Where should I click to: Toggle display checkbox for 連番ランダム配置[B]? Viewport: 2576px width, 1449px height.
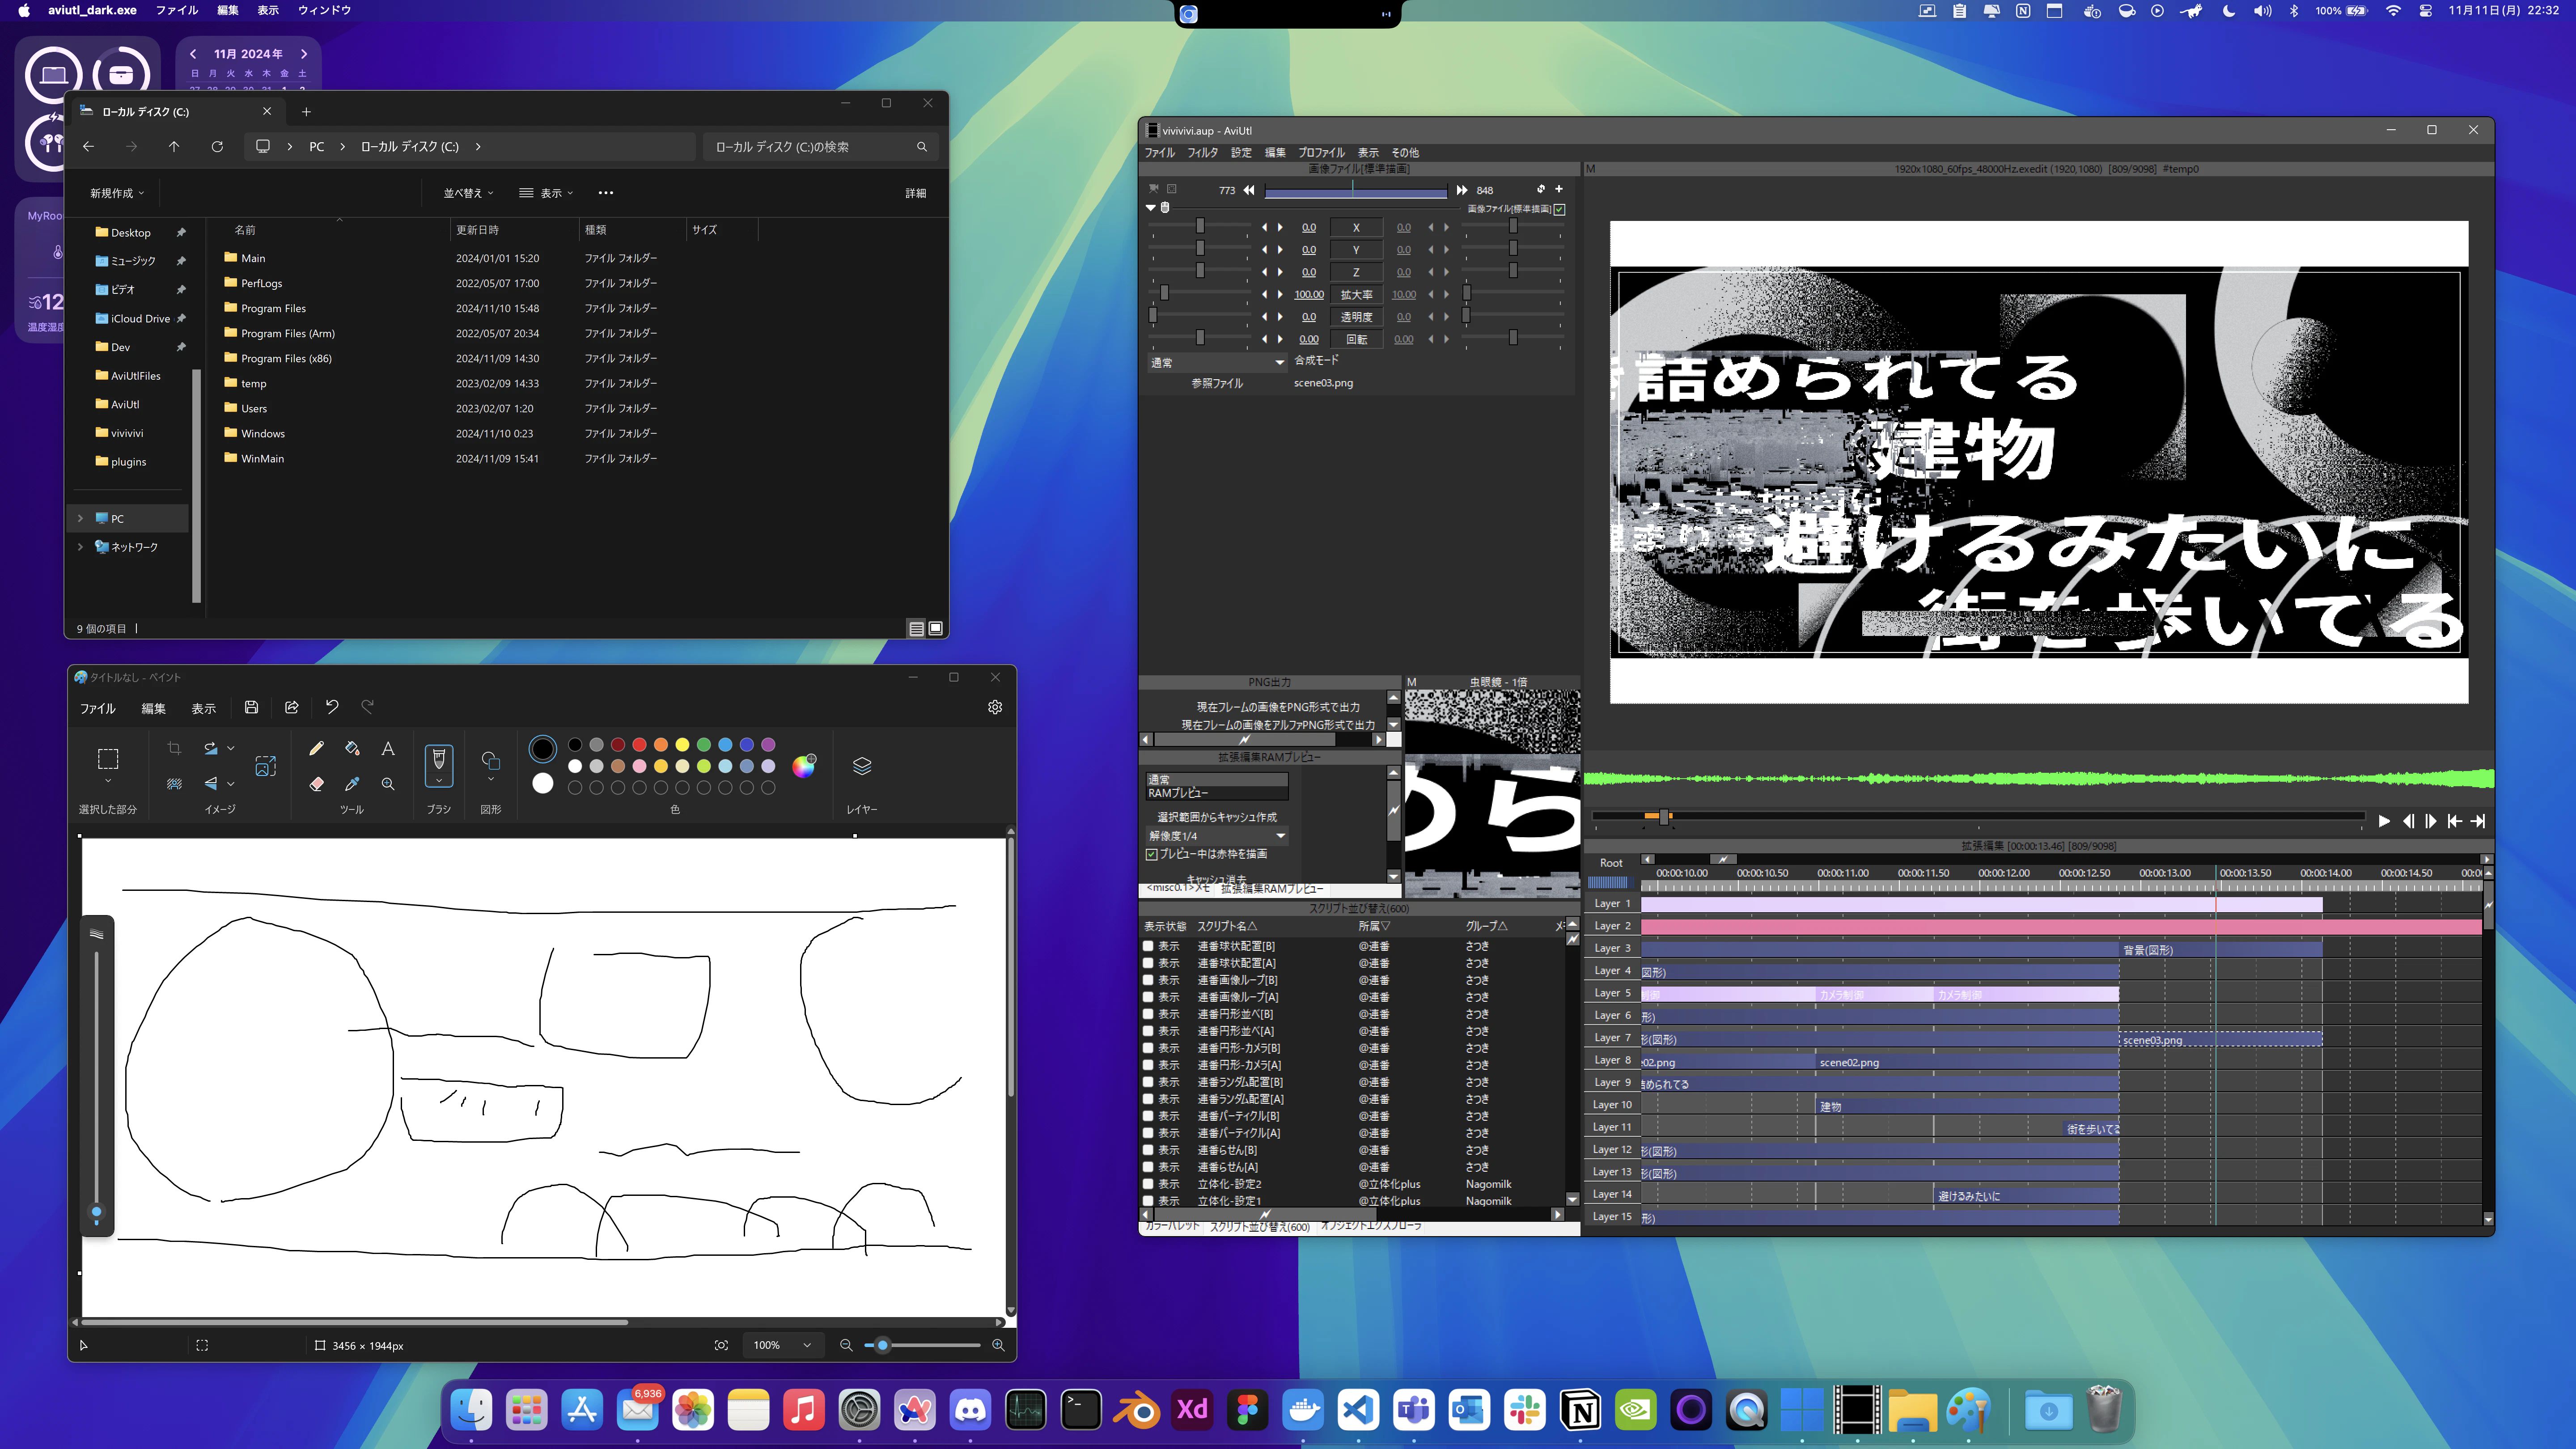[x=1148, y=1082]
